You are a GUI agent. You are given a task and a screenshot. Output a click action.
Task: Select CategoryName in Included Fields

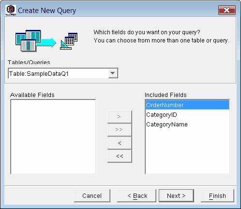(187, 124)
